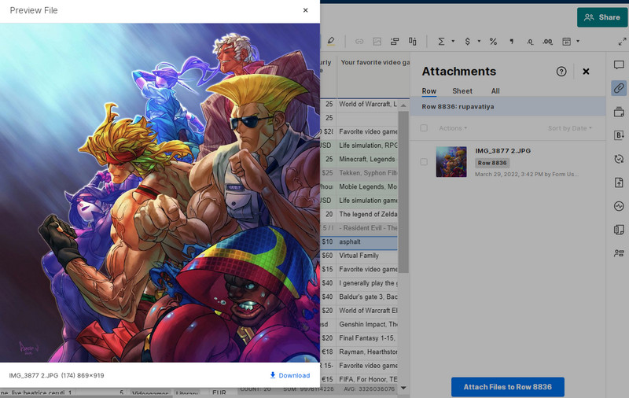Screen dimensions: 629x398
Task: Select the 'Rayman, Hearthstone' cell
Action: (367, 352)
